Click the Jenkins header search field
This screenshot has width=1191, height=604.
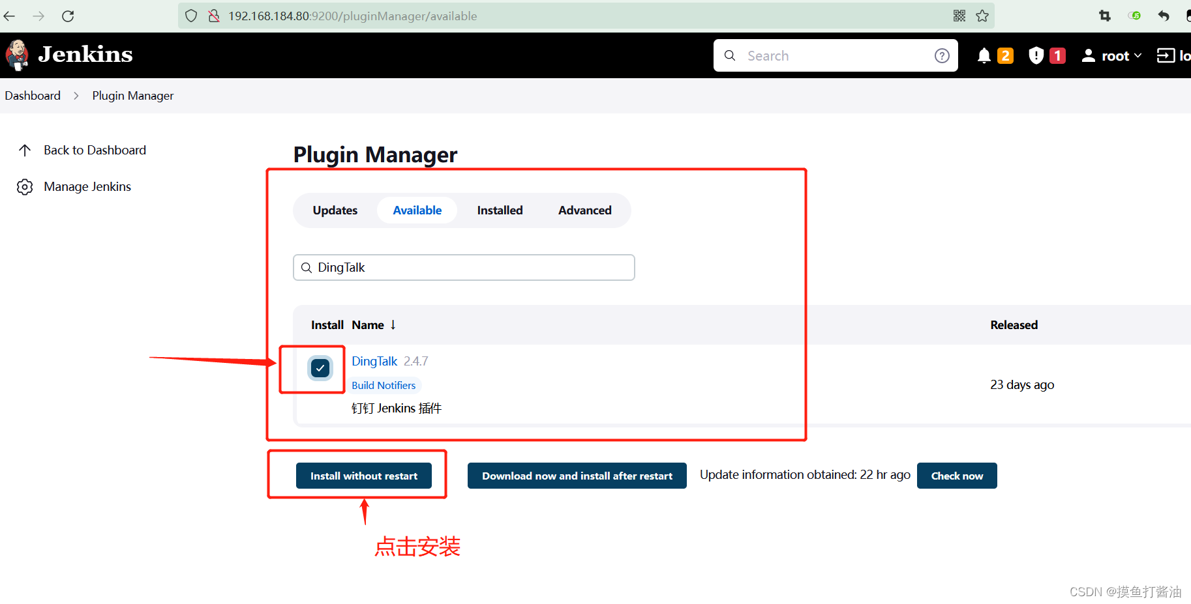point(836,55)
